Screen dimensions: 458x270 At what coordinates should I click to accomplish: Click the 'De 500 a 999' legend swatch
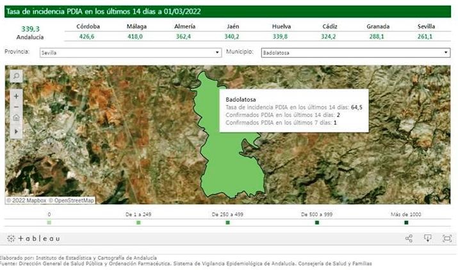click(316, 223)
